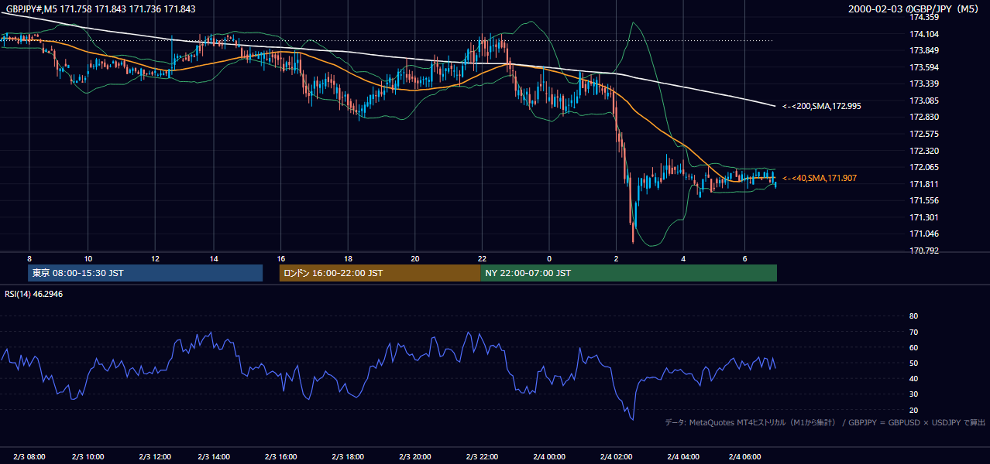Click RSI scale value 70
This screenshot has width=990, height=464.
point(913,332)
